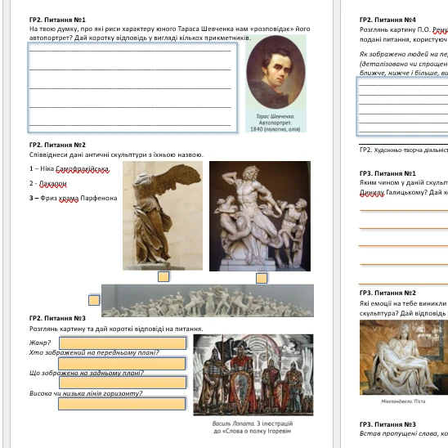
Task: Click misspelled word 'Самофракійська' with red underline
Action: point(83,169)
